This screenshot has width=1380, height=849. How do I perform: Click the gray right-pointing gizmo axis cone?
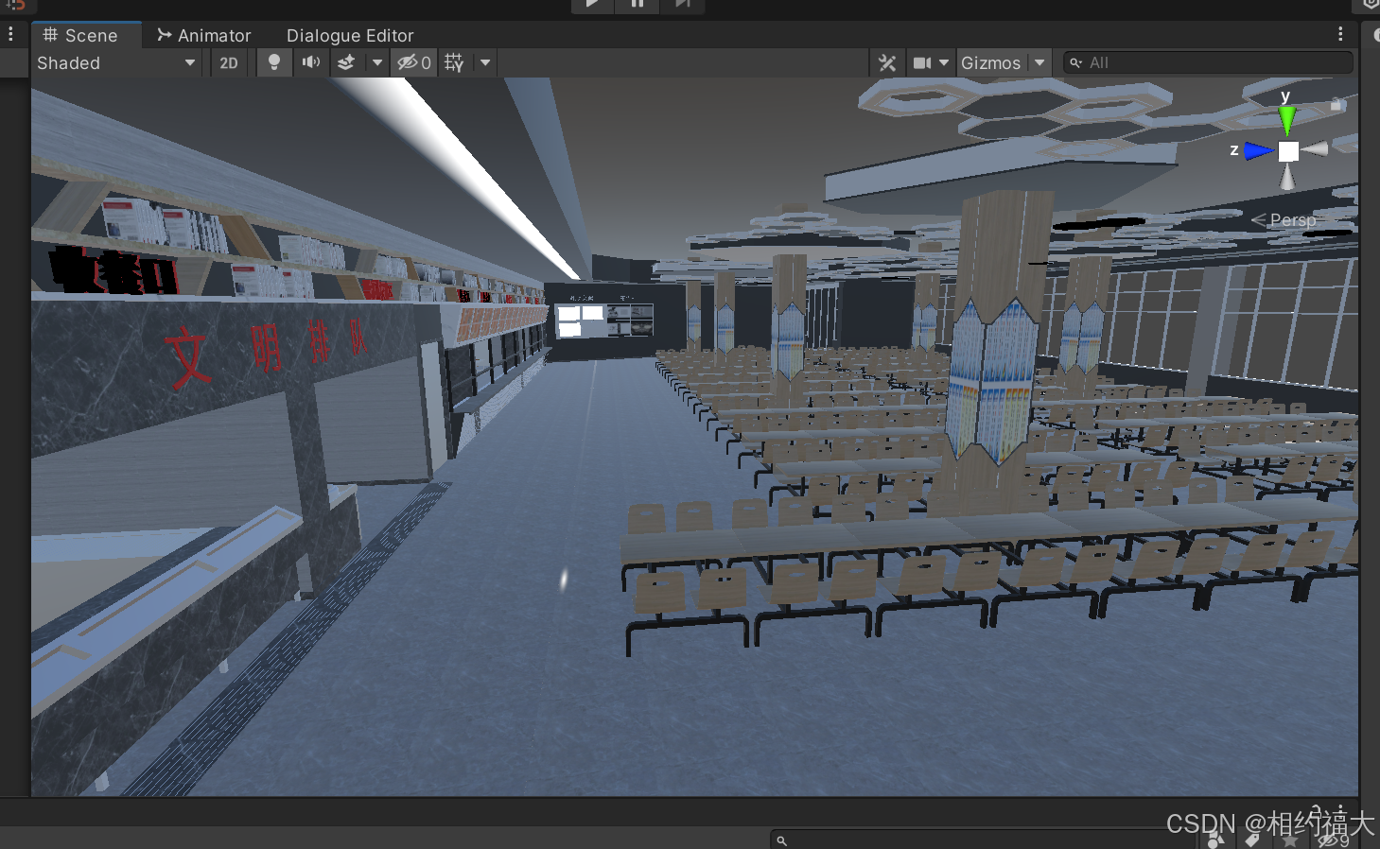coord(1315,149)
